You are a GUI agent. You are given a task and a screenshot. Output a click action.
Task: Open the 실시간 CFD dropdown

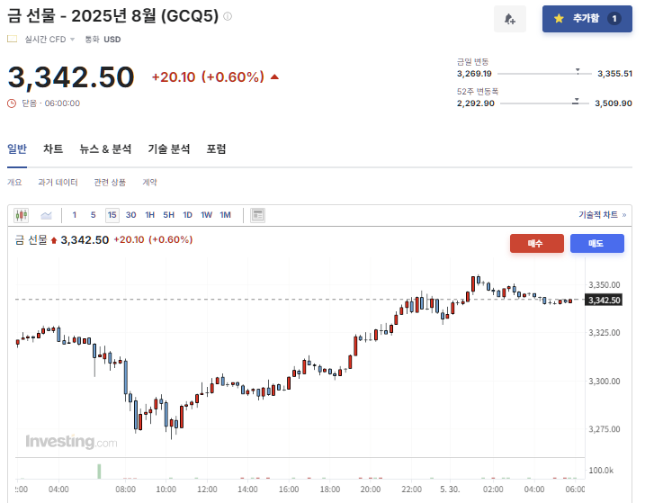[x=49, y=39]
